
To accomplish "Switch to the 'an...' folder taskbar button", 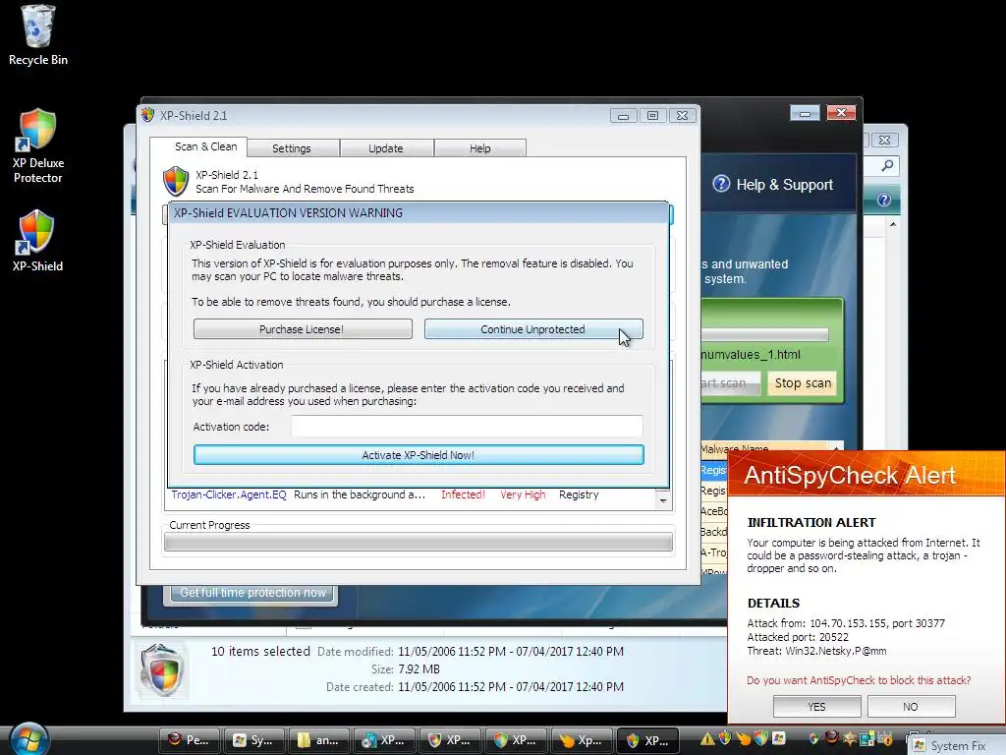I will pyautogui.click(x=319, y=740).
